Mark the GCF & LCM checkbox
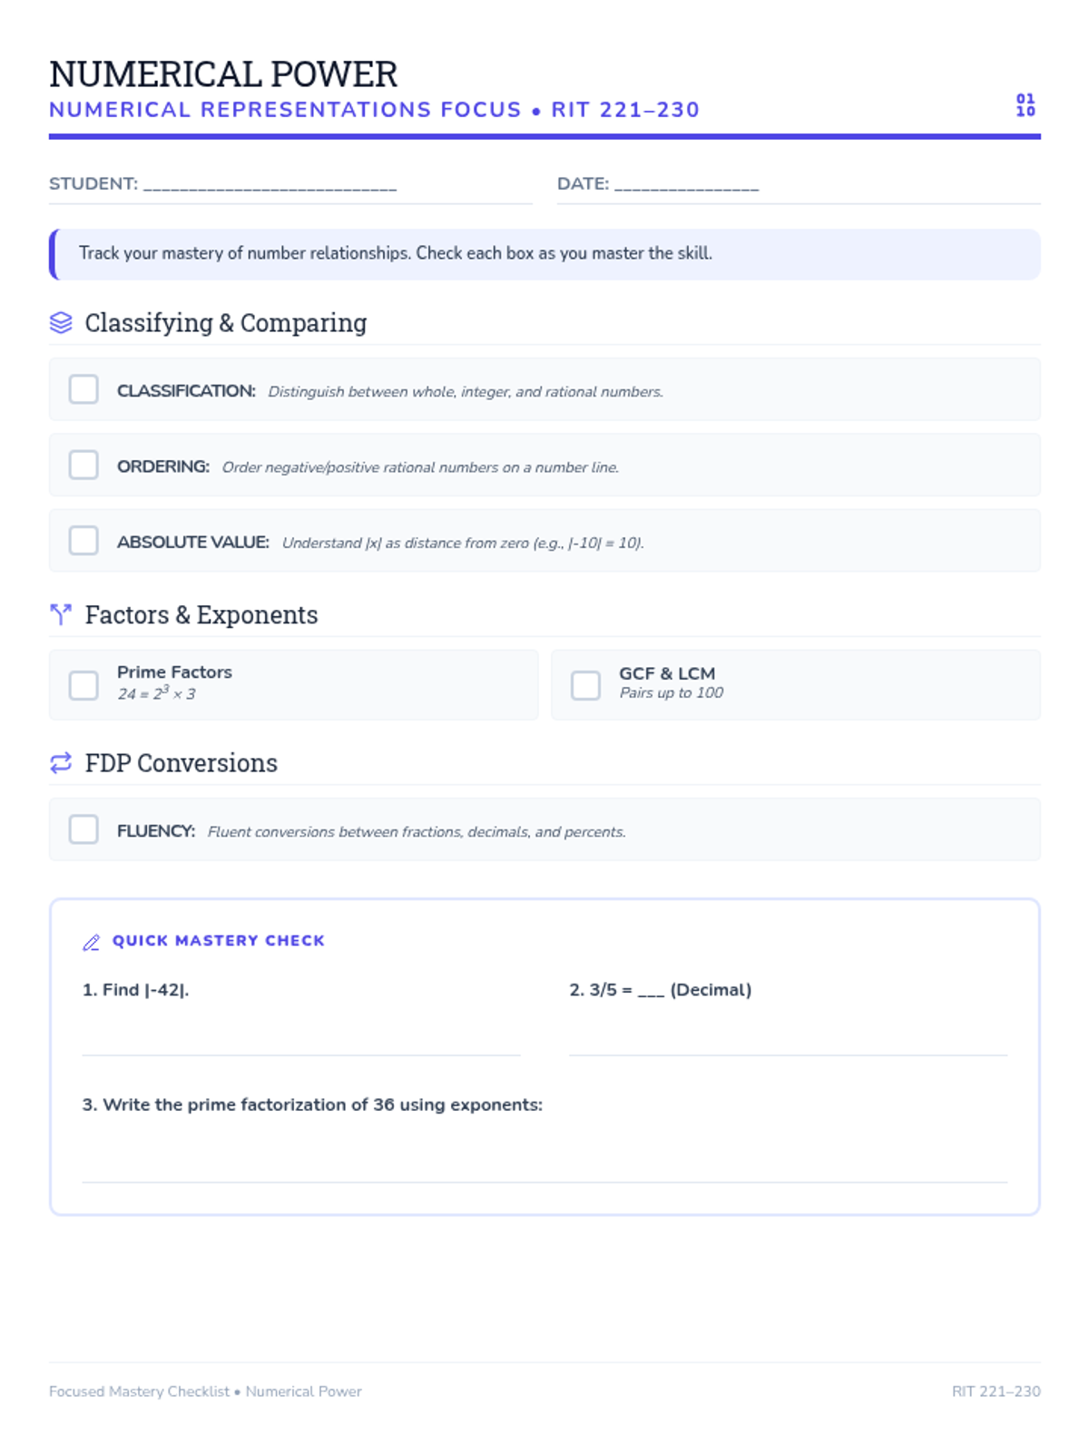The width and height of the screenshot is (1089, 1452). pos(585,685)
